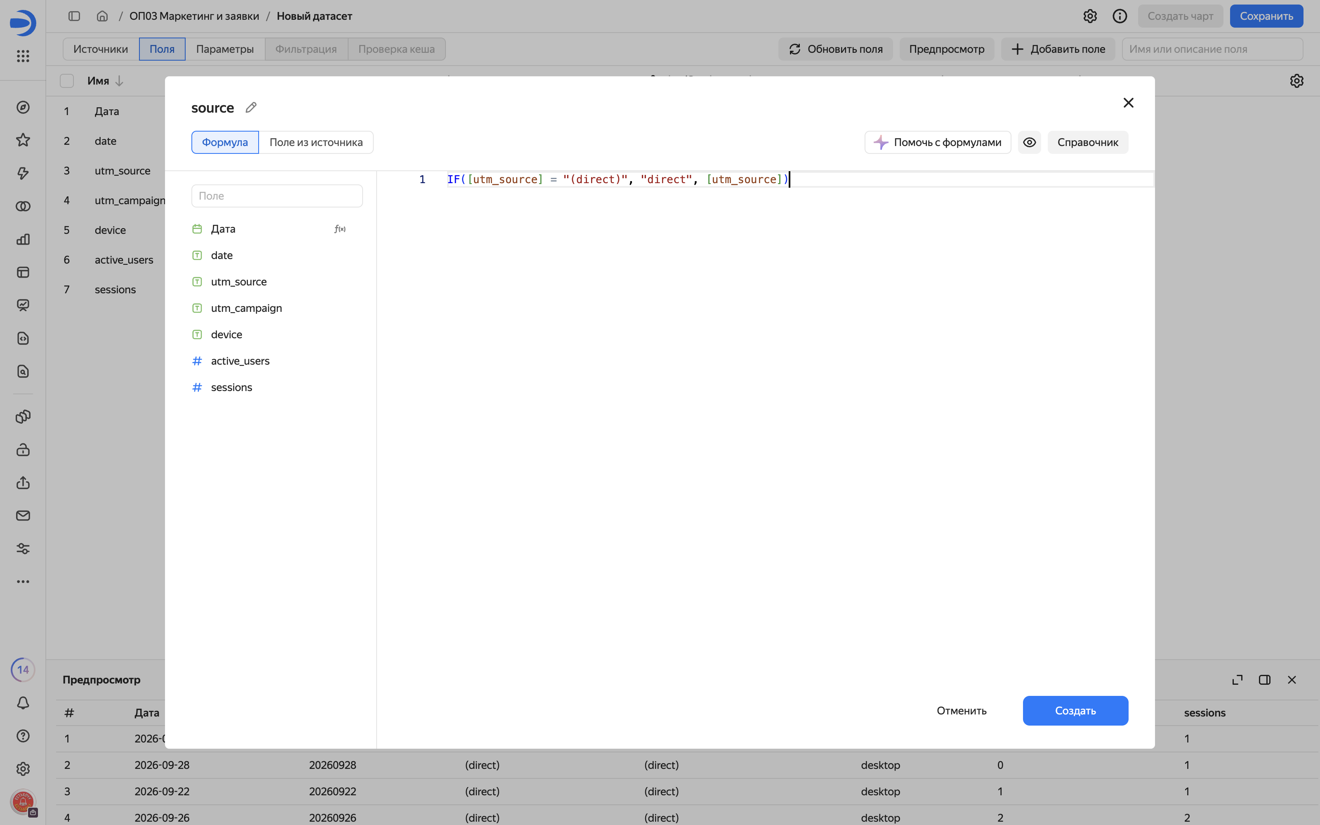Click the notifications bell in sidebar

pyautogui.click(x=23, y=703)
